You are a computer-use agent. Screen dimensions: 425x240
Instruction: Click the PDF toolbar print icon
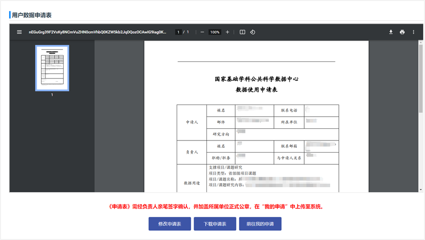402,32
